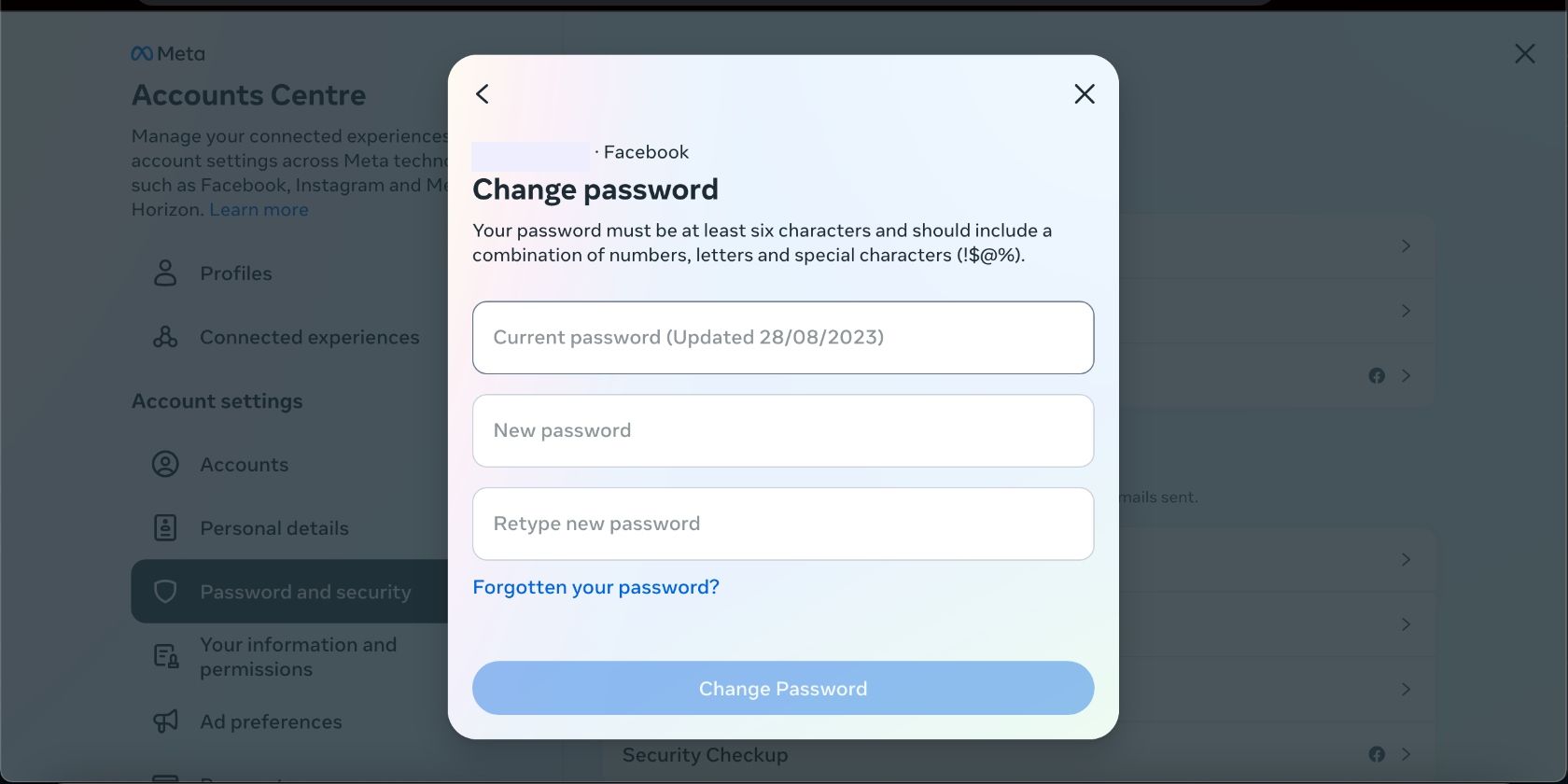Click the back arrow in the dialog
Image resolution: width=1568 pixels, height=784 pixels.
[x=482, y=93]
